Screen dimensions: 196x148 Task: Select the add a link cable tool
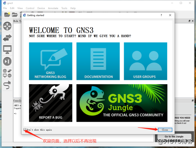(x=7, y=85)
